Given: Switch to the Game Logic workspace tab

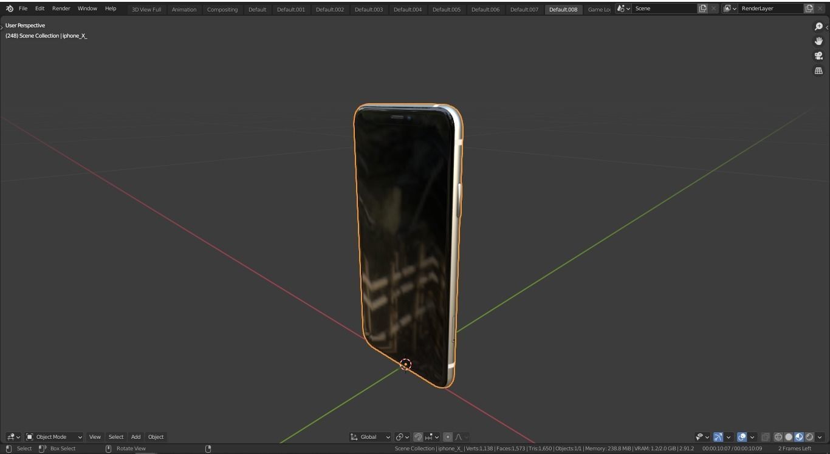Looking at the screenshot, I should click(598, 9).
